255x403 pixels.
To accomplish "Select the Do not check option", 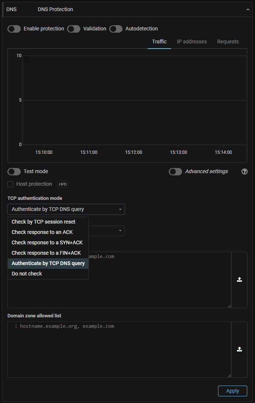I will coord(27,274).
